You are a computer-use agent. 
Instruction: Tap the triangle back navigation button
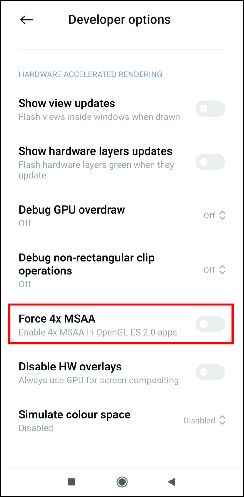point(172,482)
